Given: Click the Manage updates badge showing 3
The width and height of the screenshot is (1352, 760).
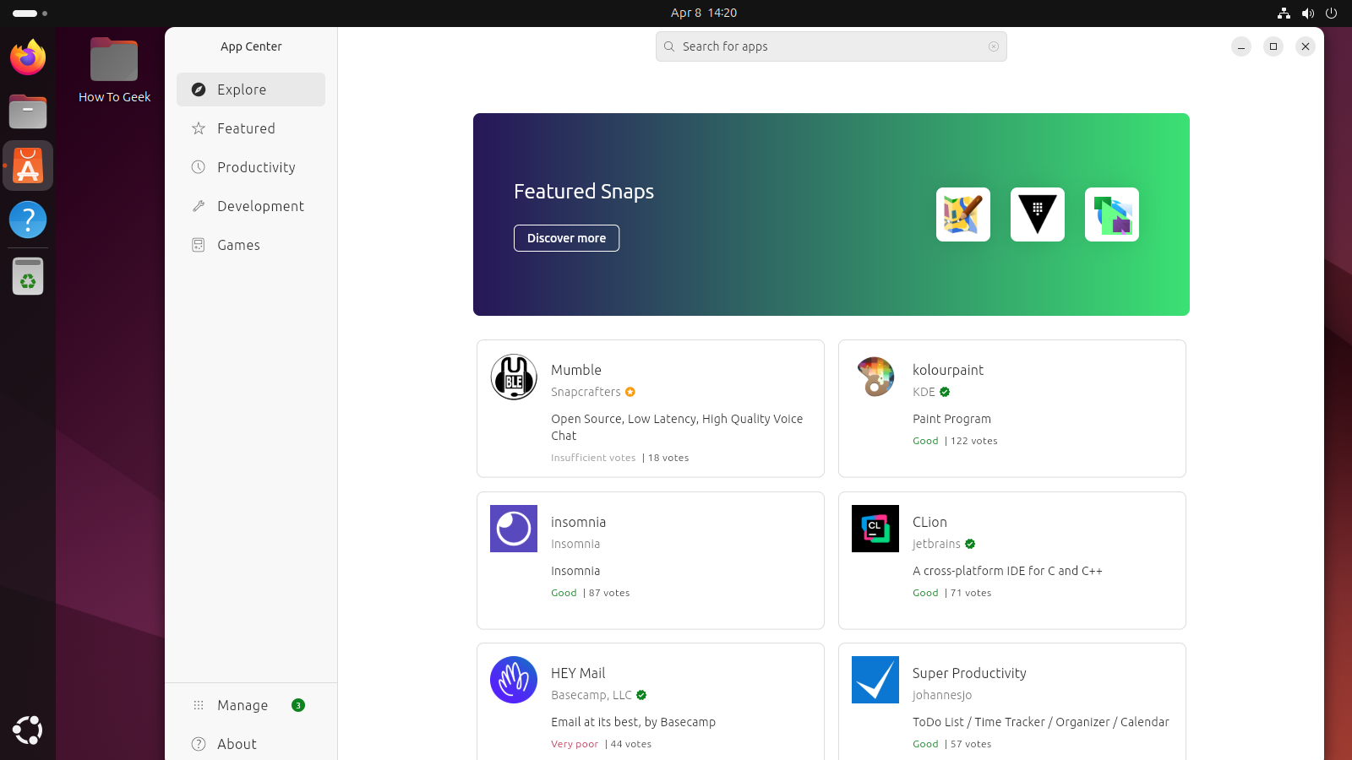Looking at the screenshot, I should click(x=298, y=705).
